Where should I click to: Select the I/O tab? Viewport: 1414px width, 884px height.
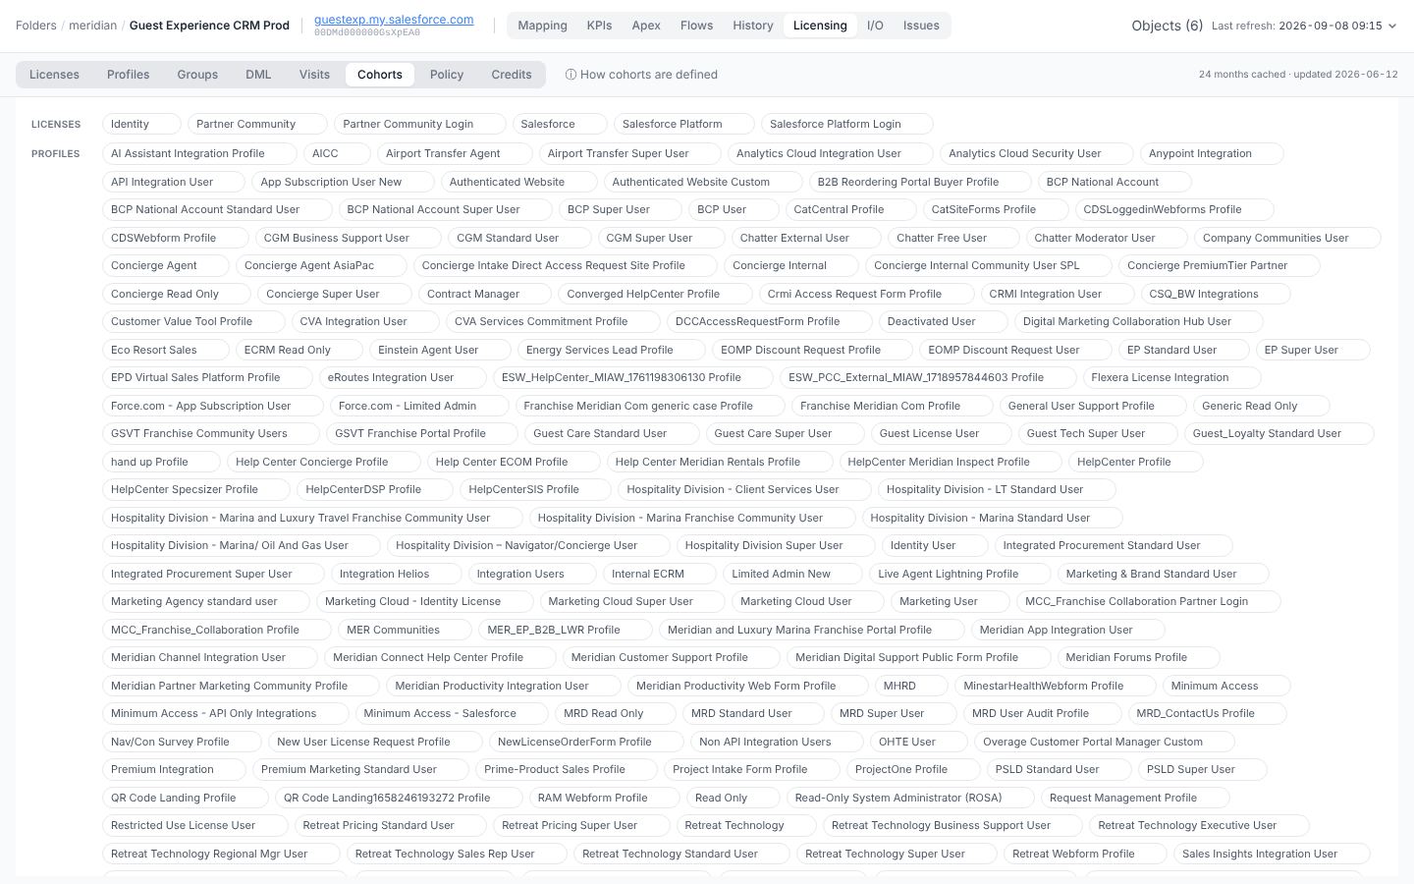pyautogui.click(x=875, y=26)
